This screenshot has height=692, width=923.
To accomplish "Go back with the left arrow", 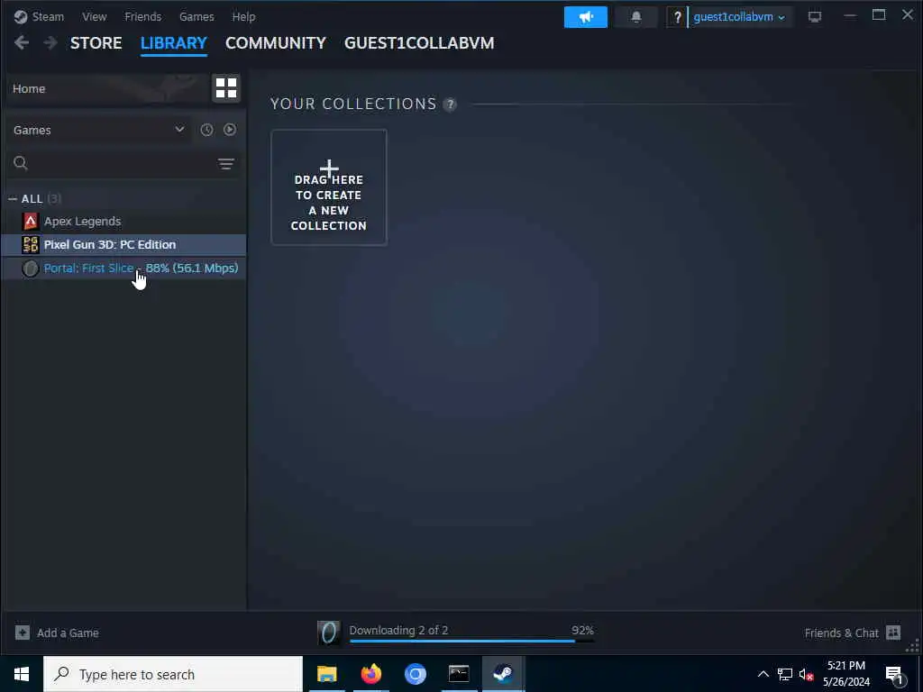I will (22, 42).
